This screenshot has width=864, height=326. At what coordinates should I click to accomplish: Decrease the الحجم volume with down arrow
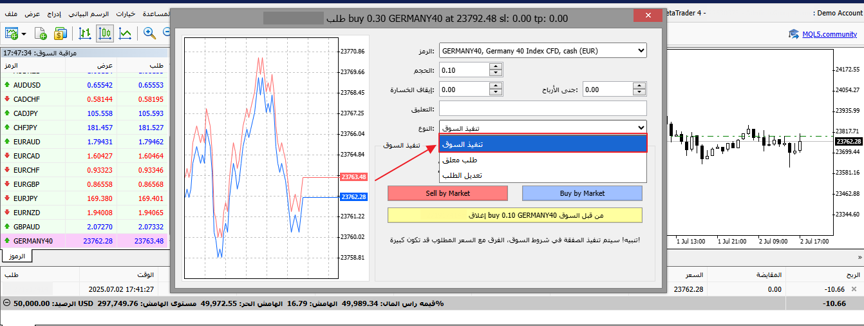point(496,73)
